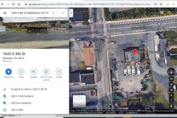Zoom in with plus button
Image resolution: width=177 pixels, height=118 pixels.
point(171,96)
